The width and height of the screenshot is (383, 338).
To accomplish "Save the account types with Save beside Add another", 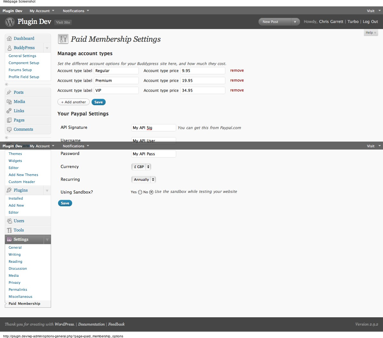I will point(99,102).
